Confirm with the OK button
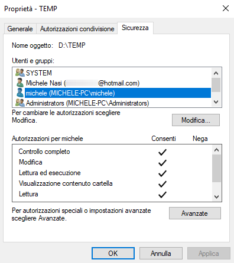This screenshot has height=263, width=234. 113,254
